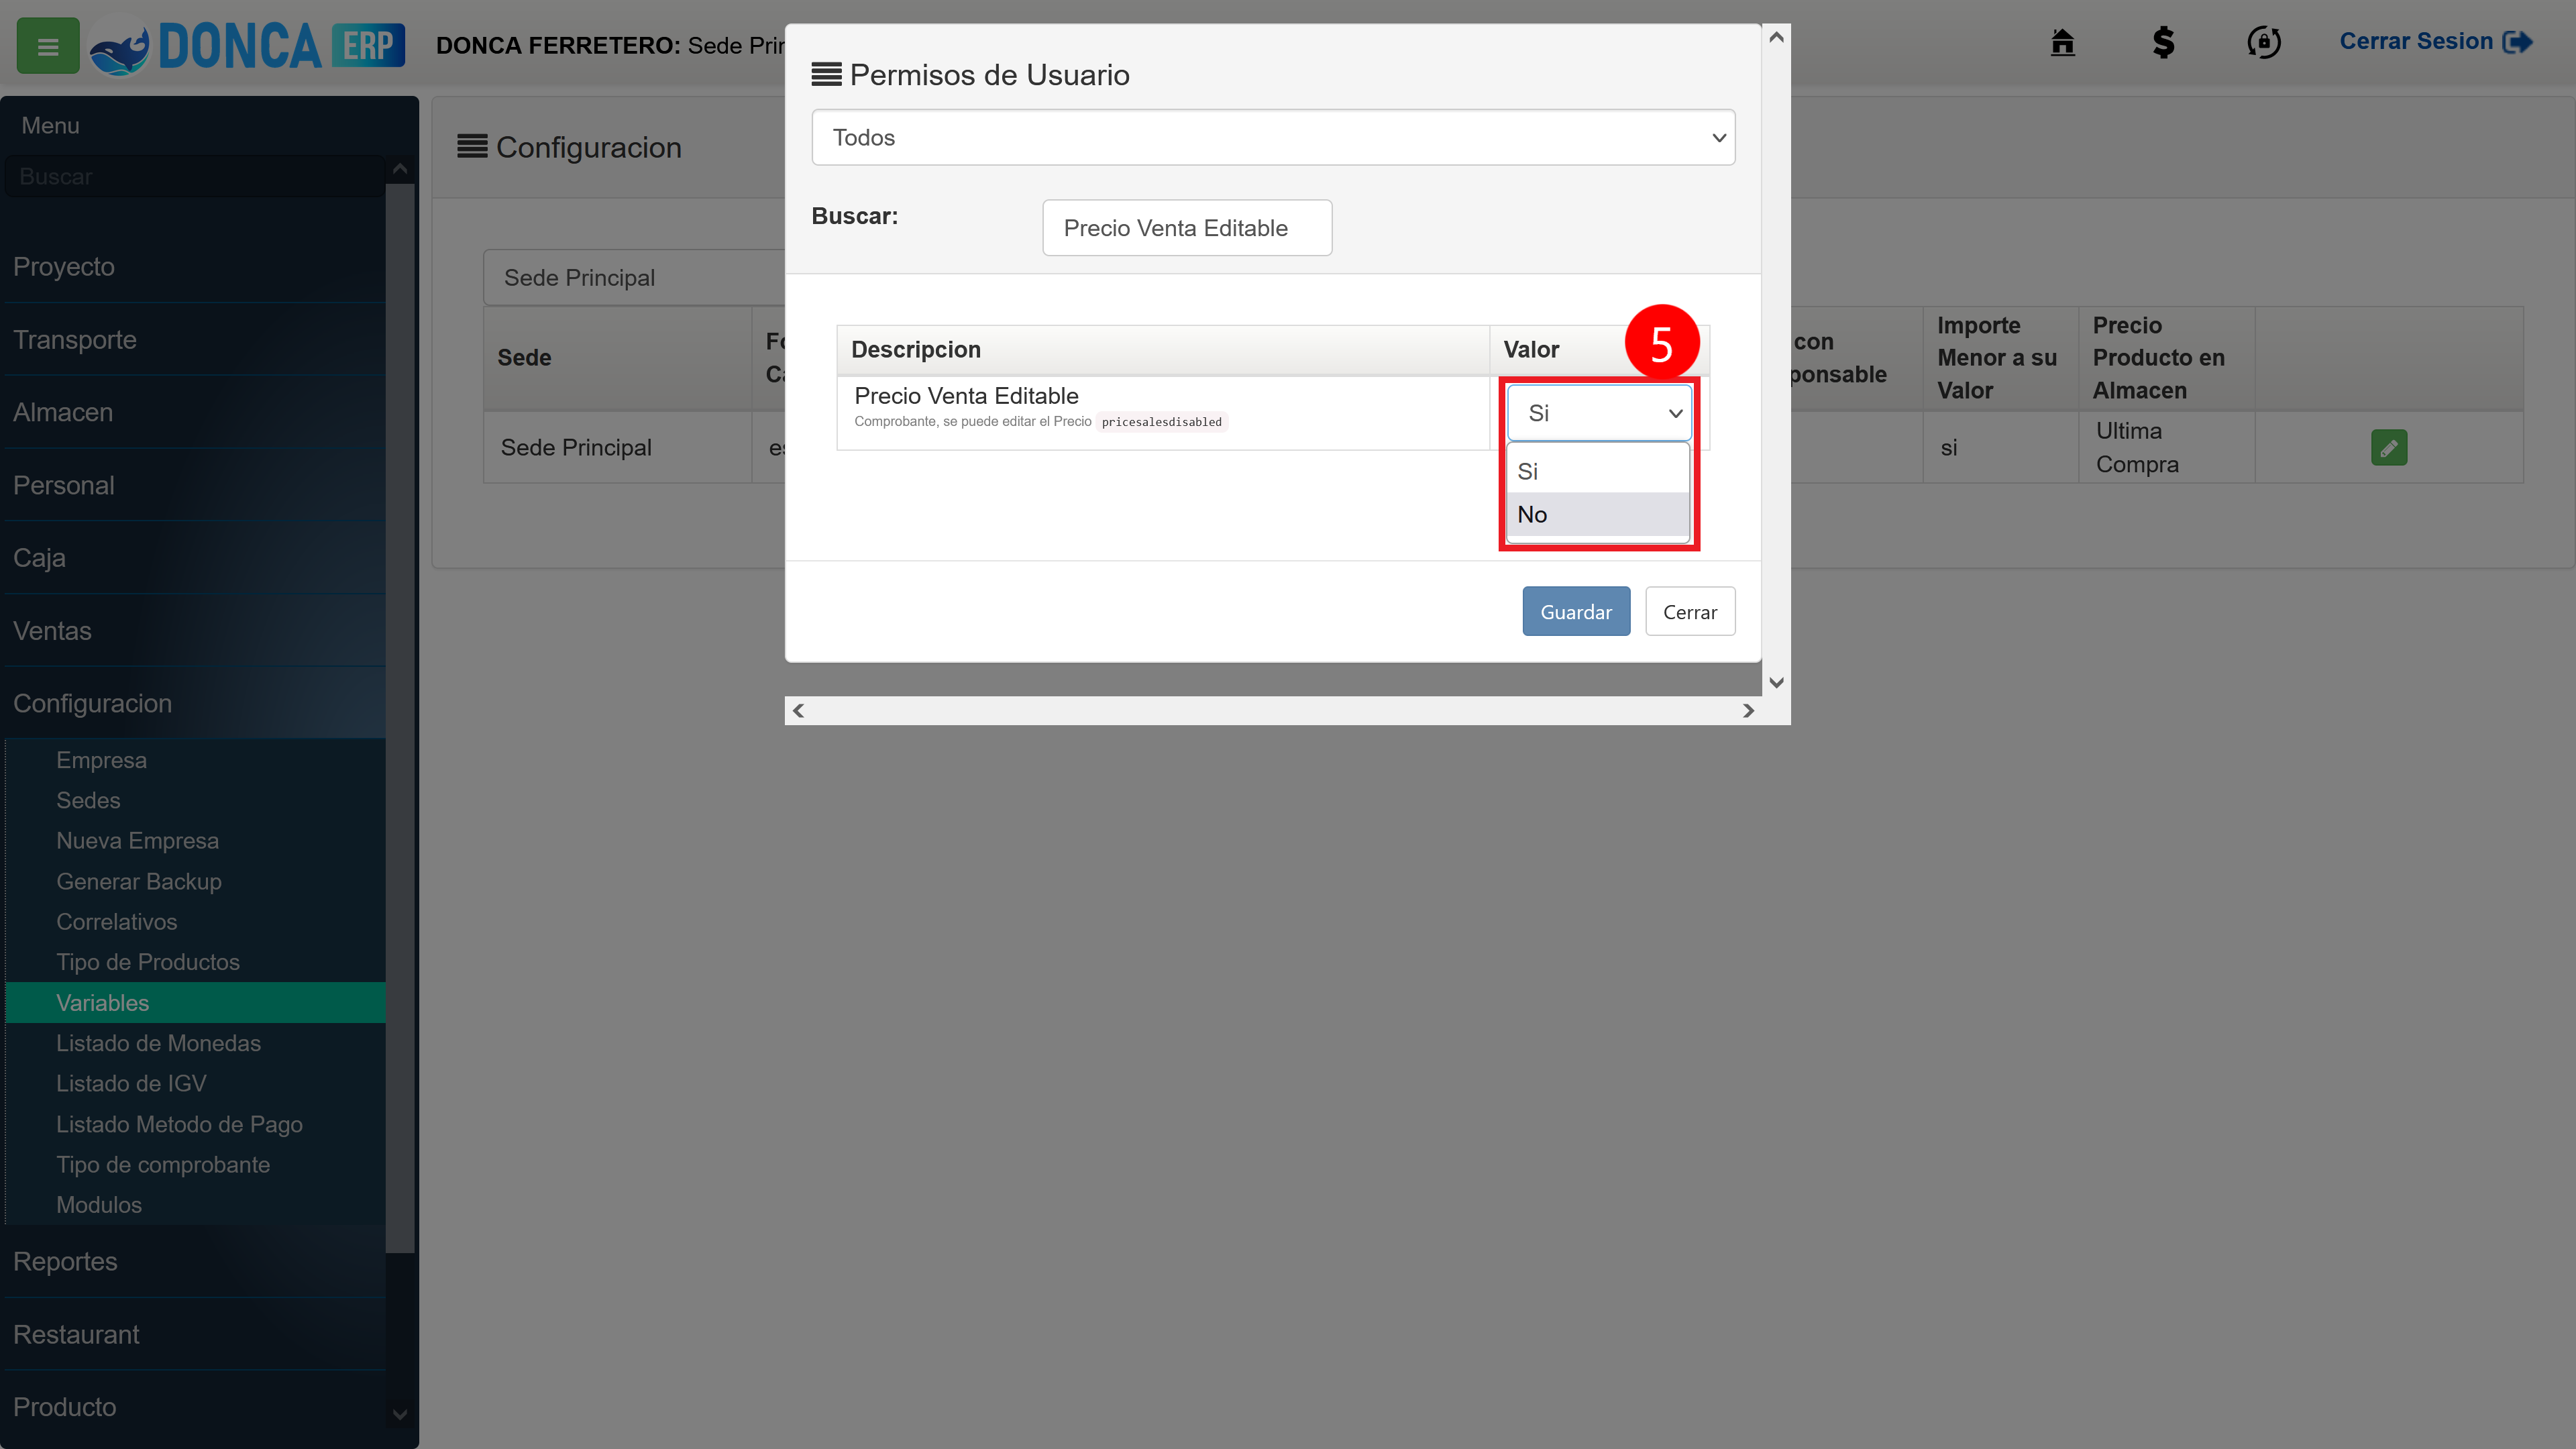Open Tipo de Productos submenu item
The height and width of the screenshot is (1449, 2576).
[195, 963]
